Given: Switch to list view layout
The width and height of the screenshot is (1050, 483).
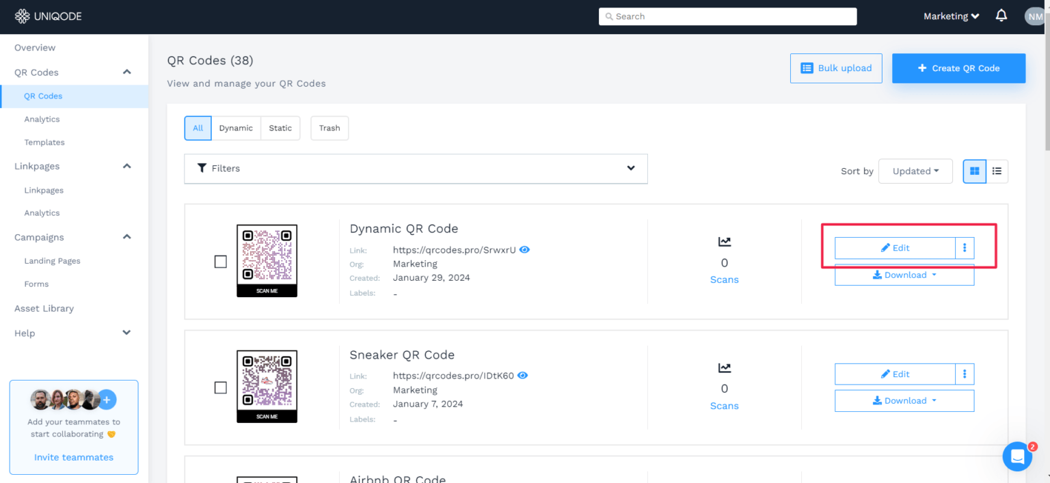Looking at the screenshot, I should 997,171.
